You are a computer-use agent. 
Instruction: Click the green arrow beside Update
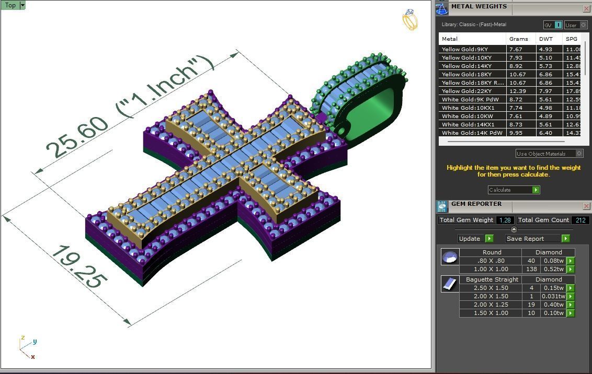[489, 239]
